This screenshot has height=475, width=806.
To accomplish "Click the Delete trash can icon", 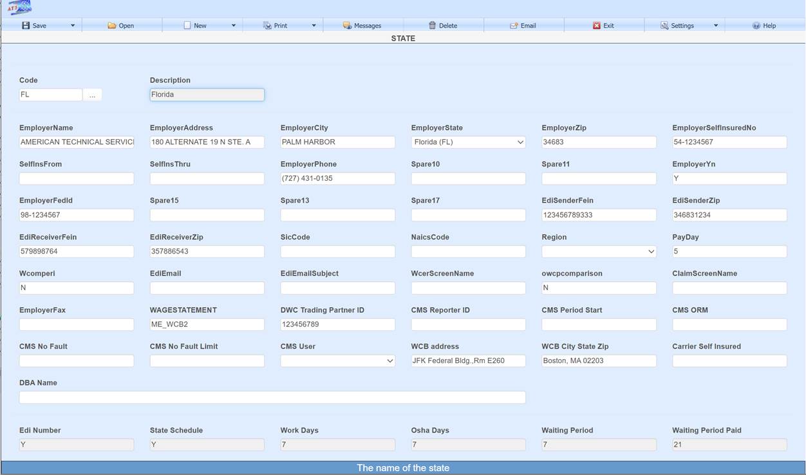I will click(433, 26).
